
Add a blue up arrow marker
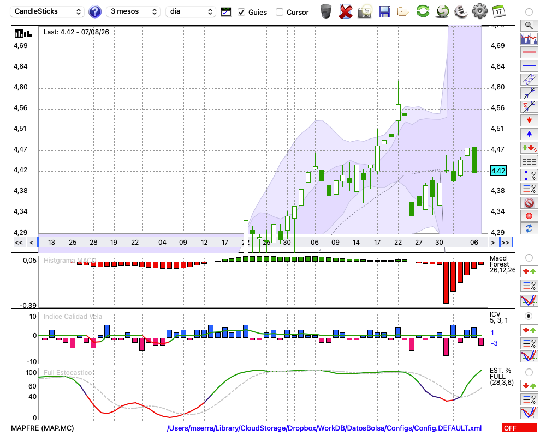[529, 134]
